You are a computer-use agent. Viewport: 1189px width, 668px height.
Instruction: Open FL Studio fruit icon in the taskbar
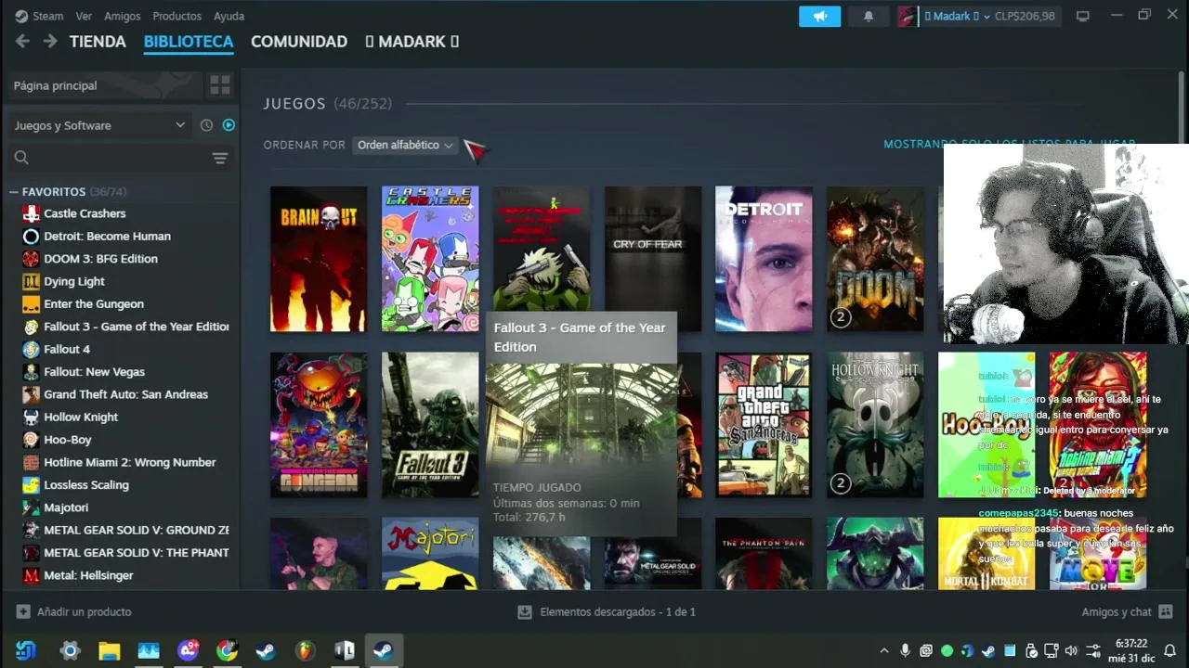tap(305, 650)
